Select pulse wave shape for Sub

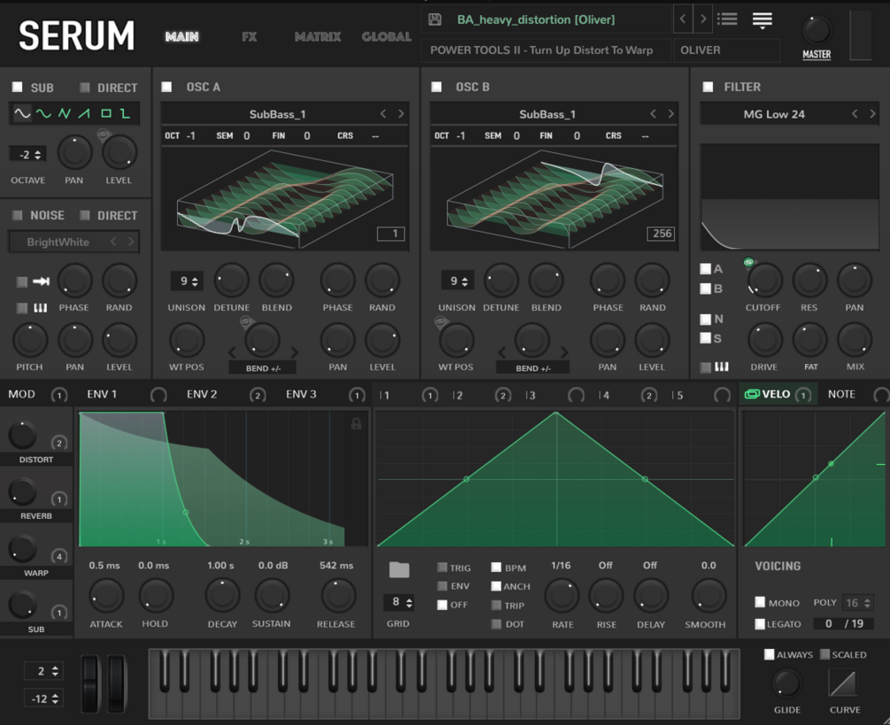click(x=125, y=113)
